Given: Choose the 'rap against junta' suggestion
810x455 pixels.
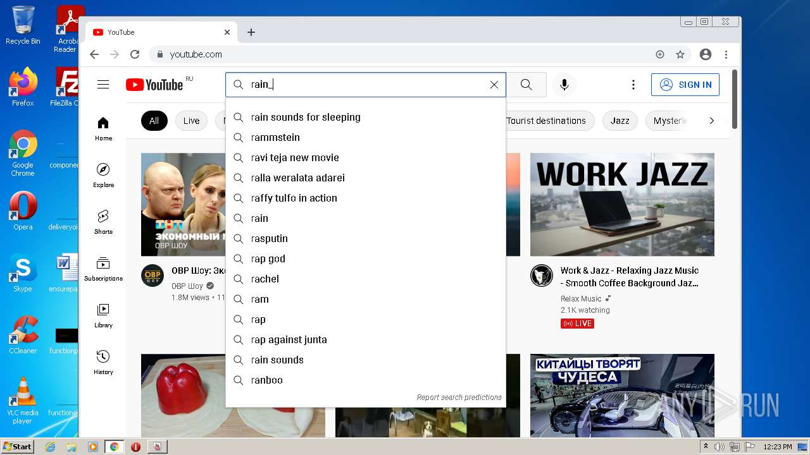Looking at the screenshot, I should click(x=366, y=339).
